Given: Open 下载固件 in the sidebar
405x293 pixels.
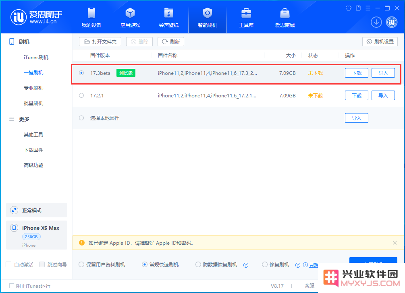Looking at the screenshot, I should [33, 150].
